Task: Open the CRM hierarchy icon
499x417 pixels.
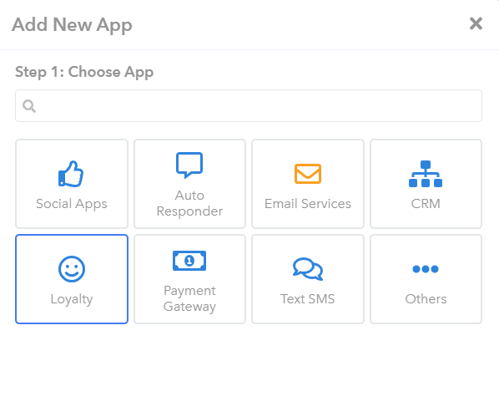Action: click(x=426, y=174)
